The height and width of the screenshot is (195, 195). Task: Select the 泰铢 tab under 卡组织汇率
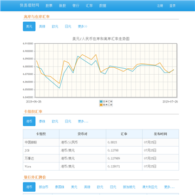[42, 121]
